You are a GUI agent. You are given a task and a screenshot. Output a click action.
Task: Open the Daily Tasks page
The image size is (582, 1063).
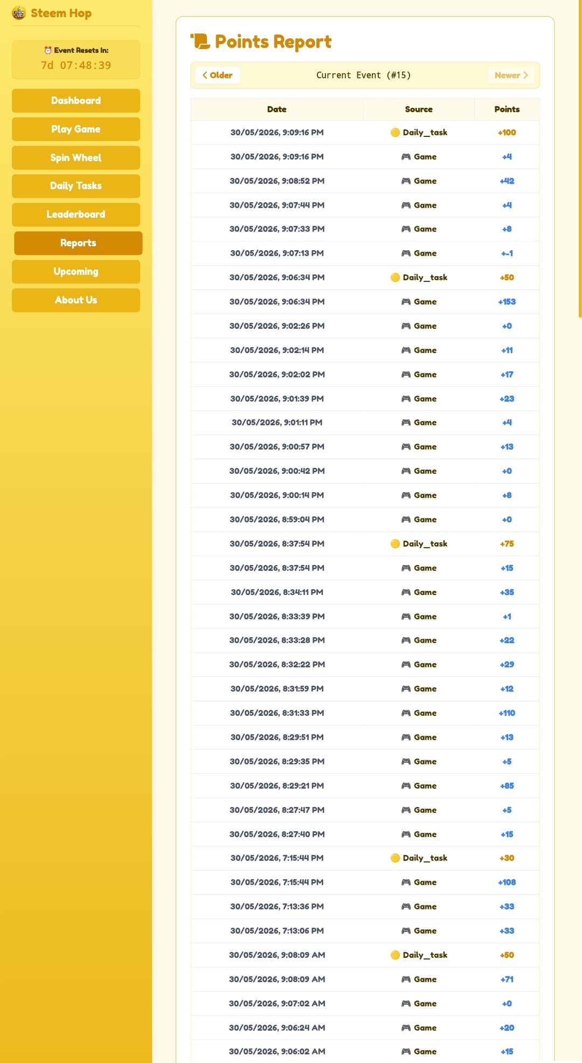[76, 186]
